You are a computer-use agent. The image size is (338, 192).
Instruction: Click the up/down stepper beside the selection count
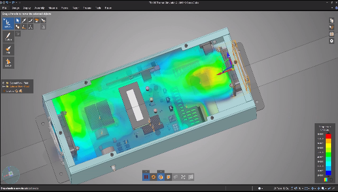(x=292, y=188)
